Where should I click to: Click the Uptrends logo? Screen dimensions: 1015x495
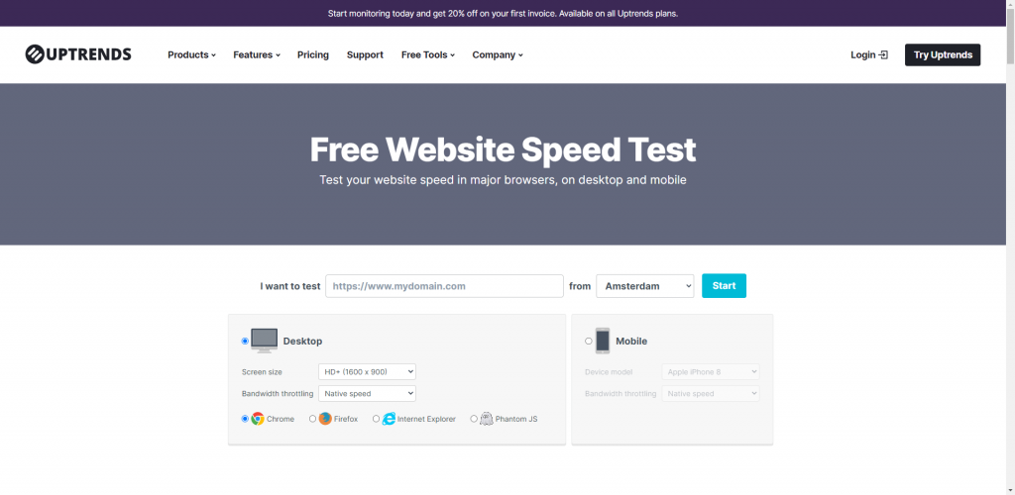[78, 54]
